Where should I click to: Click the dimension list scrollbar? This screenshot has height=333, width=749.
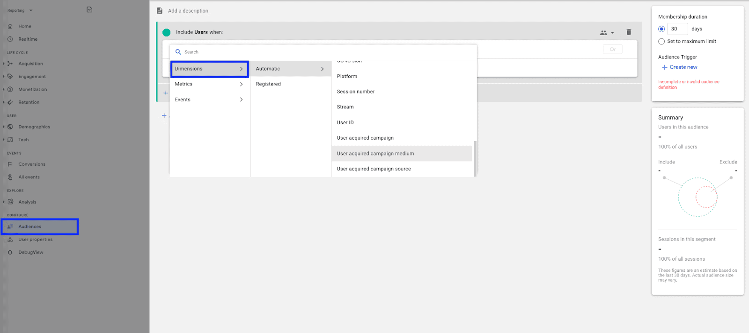[x=475, y=158]
